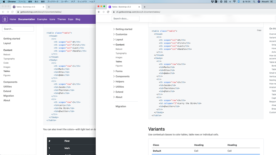The height and width of the screenshot is (155, 276).
Task: Open a new tab in the v4.5 window
Action: [49, 7]
